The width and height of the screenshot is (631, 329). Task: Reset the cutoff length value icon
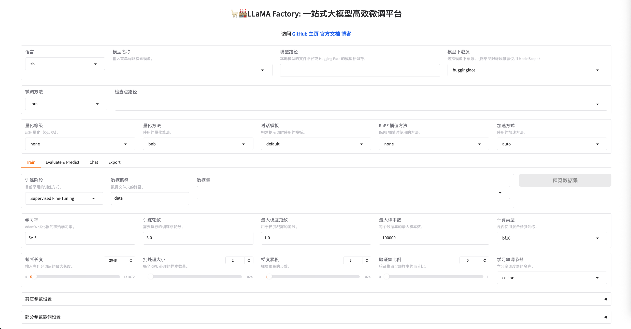[x=131, y=260]
